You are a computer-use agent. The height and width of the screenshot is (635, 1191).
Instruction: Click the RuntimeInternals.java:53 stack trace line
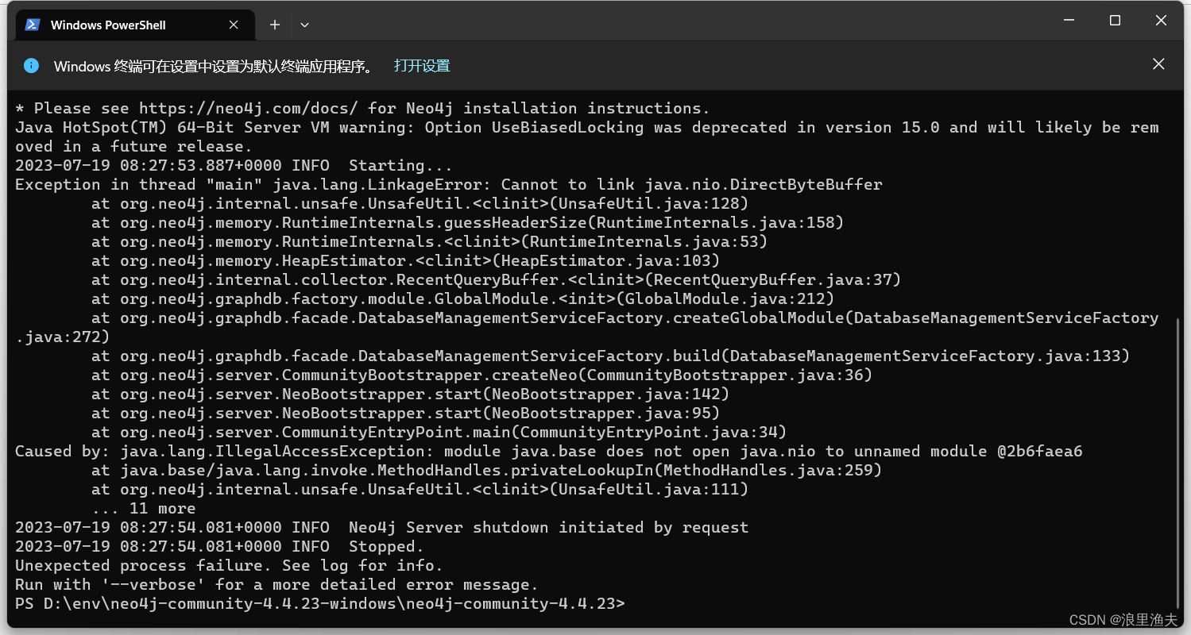430,241
